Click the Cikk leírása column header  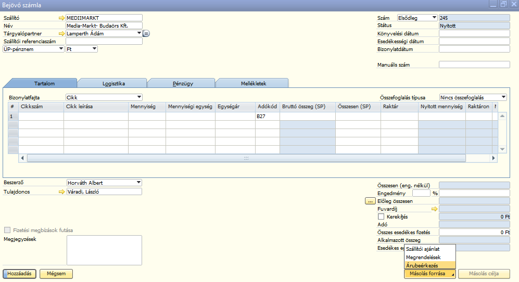coord(96,107)
